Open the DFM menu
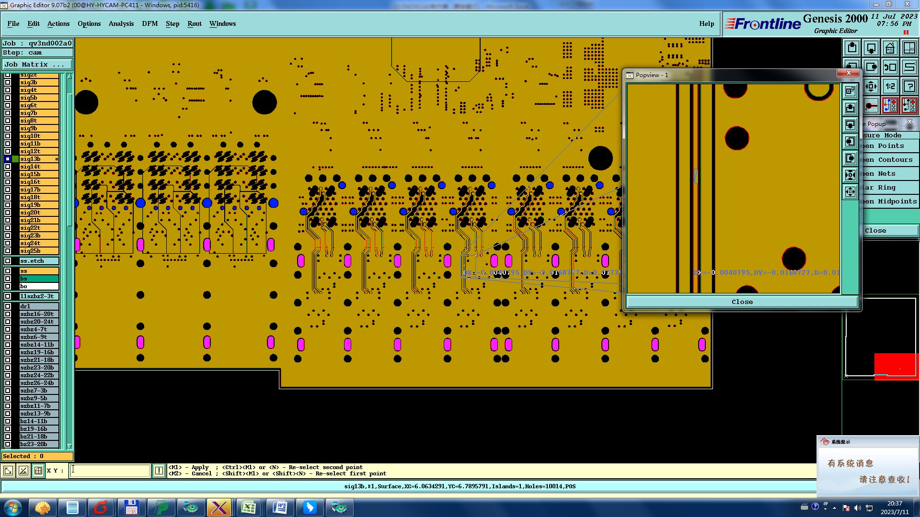Image resolution: width=920 pixels, height=517 pixels. tap(149, 23)
